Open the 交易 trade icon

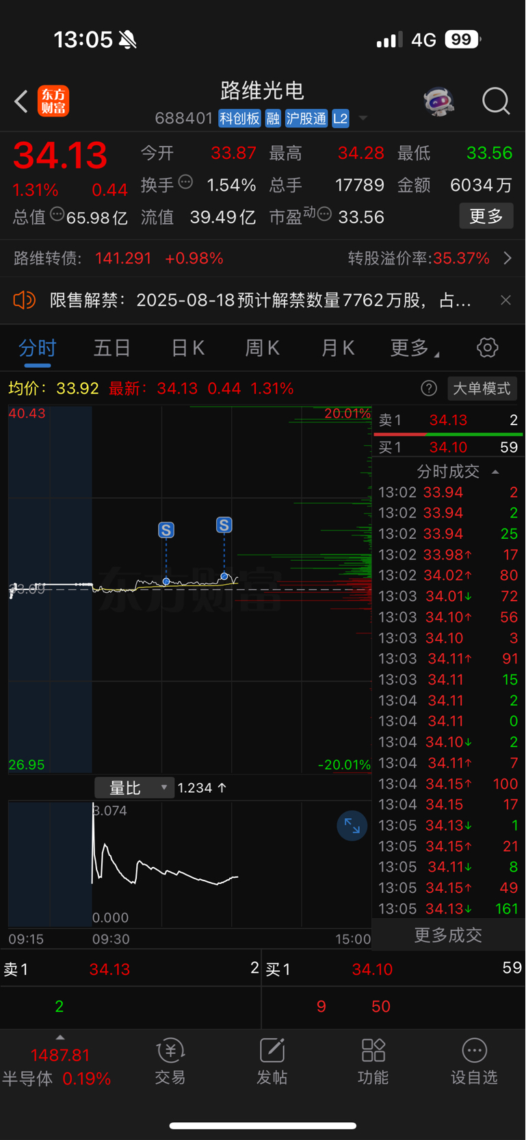170,1062
